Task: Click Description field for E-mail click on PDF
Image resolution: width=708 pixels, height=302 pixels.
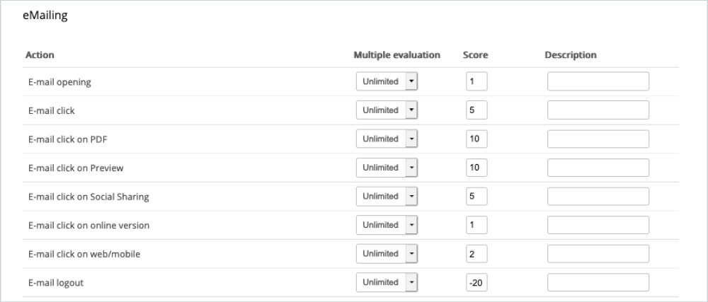Action: point(598,139)
